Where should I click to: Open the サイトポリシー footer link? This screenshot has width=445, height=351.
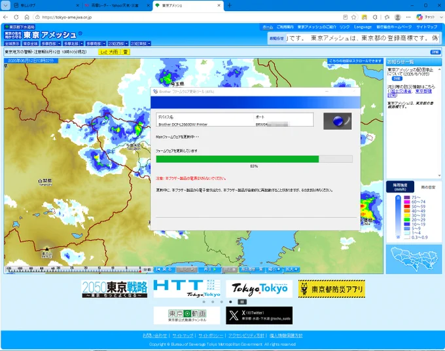(211, 336)
